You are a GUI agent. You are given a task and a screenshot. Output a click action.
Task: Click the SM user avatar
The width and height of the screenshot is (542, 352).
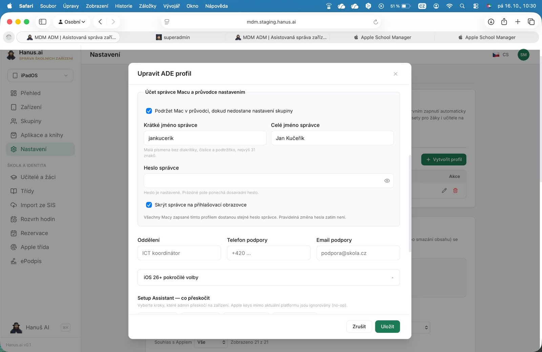point(523,55)
